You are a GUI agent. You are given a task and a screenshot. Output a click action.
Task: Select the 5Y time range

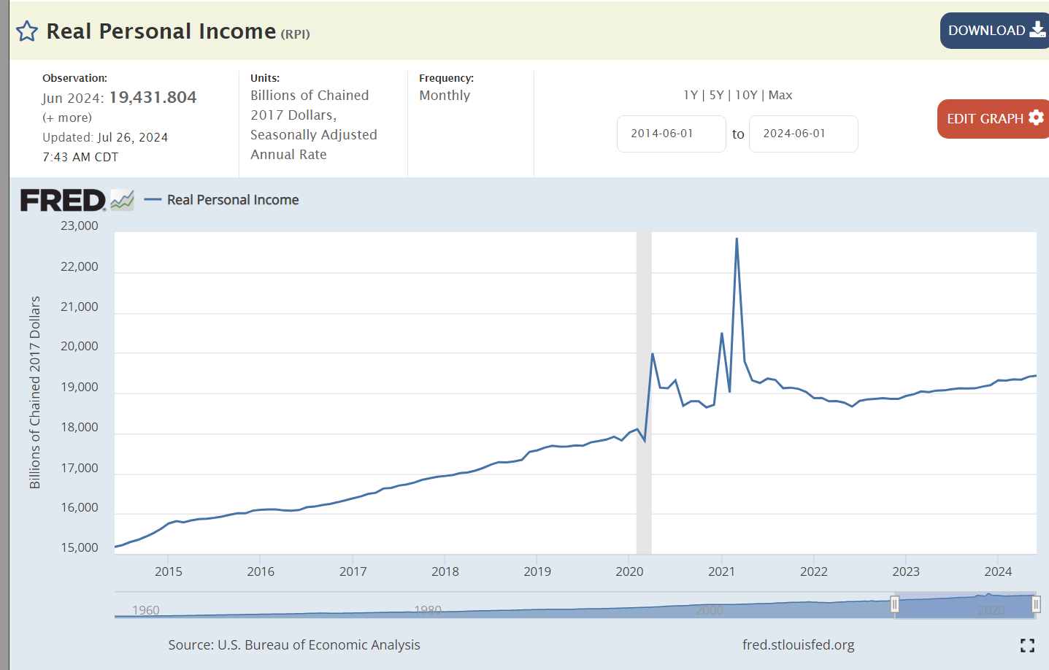pos(716,95)
